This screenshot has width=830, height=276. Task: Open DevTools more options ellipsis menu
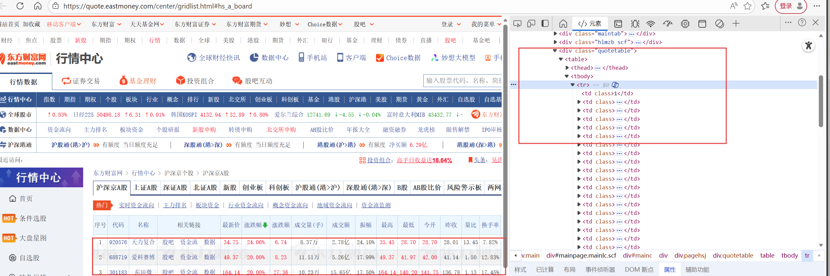click(788, 22)
